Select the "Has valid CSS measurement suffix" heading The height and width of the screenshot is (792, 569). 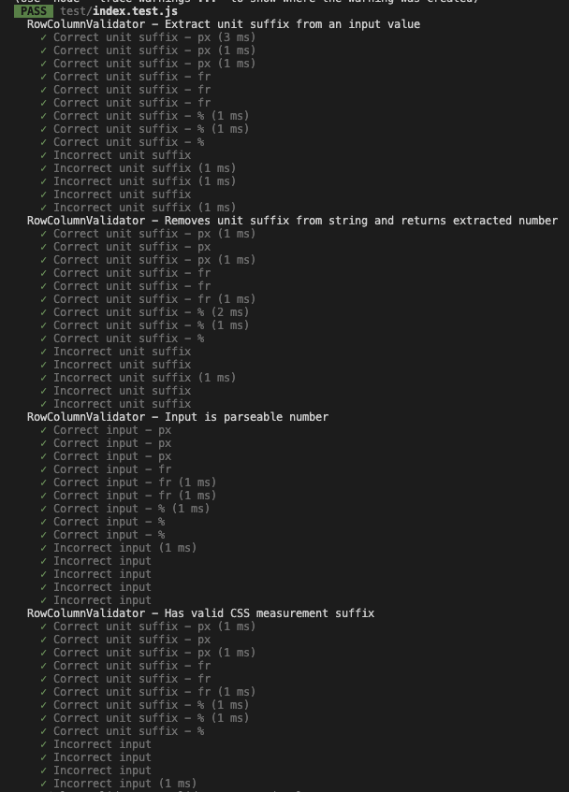point(269,613)
